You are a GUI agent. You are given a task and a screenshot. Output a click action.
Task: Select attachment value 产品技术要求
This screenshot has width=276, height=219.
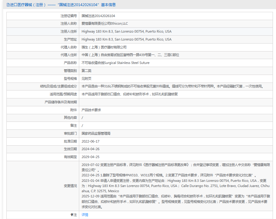[x=91, y=110]
